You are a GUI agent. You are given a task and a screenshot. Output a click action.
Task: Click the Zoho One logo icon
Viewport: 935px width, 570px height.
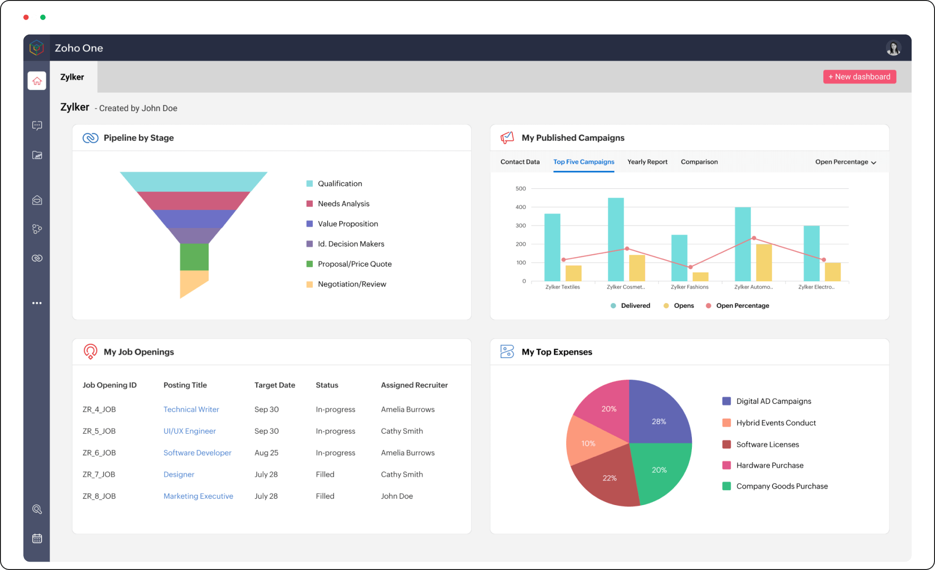tap(36, 48)
